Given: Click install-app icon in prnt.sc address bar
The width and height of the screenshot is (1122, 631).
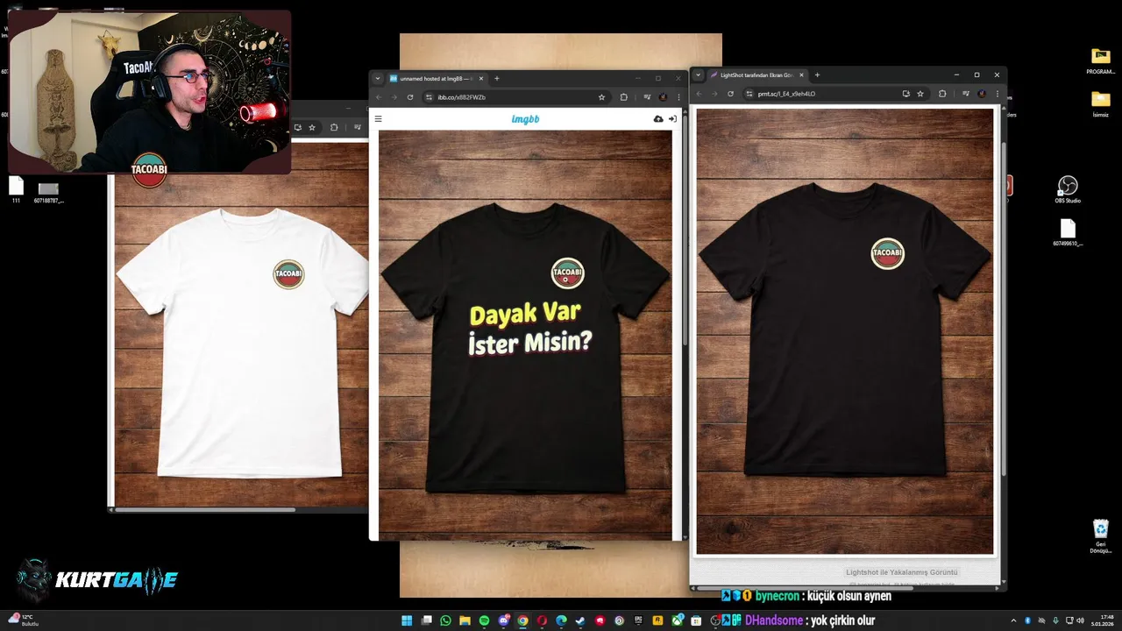Looking at the screenshot, I should point(905,94).
